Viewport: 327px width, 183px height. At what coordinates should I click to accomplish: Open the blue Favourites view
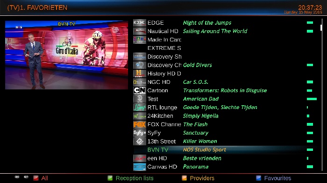[x=273, y=178]
